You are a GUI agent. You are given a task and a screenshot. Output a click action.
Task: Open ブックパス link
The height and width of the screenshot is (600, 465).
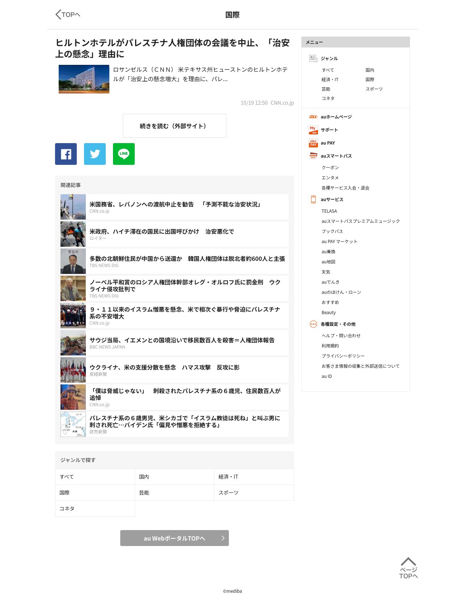pyautogui.click(x=332, y=231)
